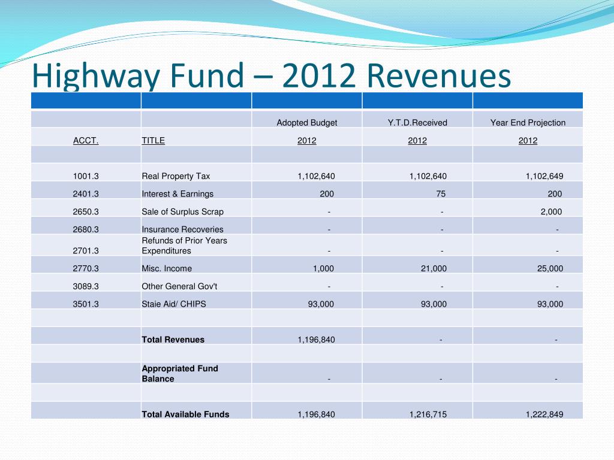Click Misc. Income received value 21,000
This screenshot has height=460, width=614.
tap(434, 268)
